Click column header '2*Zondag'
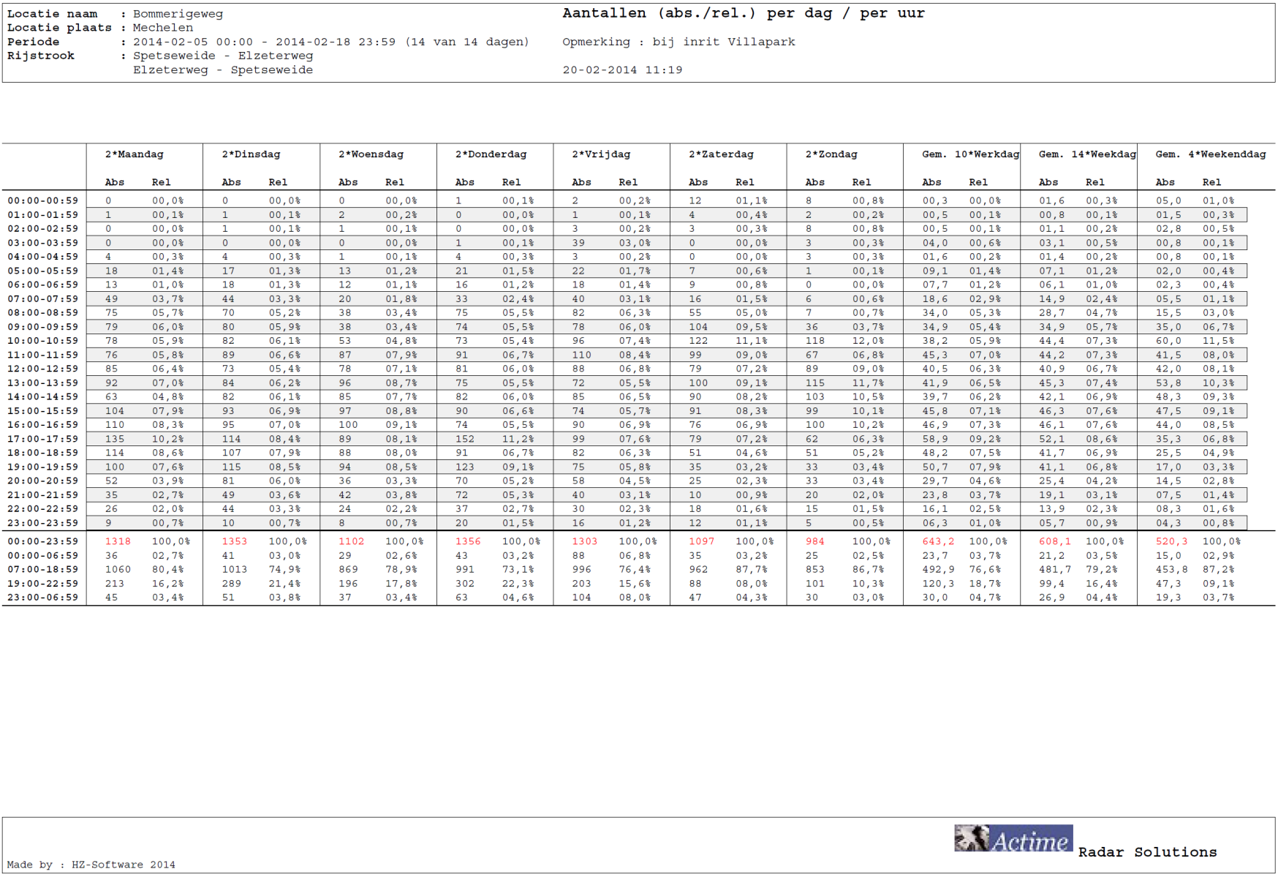Viewport: 1278px width, 877px height. tap(831, 154)
